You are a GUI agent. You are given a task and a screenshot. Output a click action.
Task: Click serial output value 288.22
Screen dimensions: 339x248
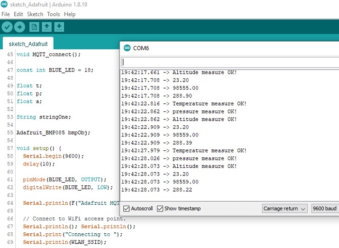182,190
